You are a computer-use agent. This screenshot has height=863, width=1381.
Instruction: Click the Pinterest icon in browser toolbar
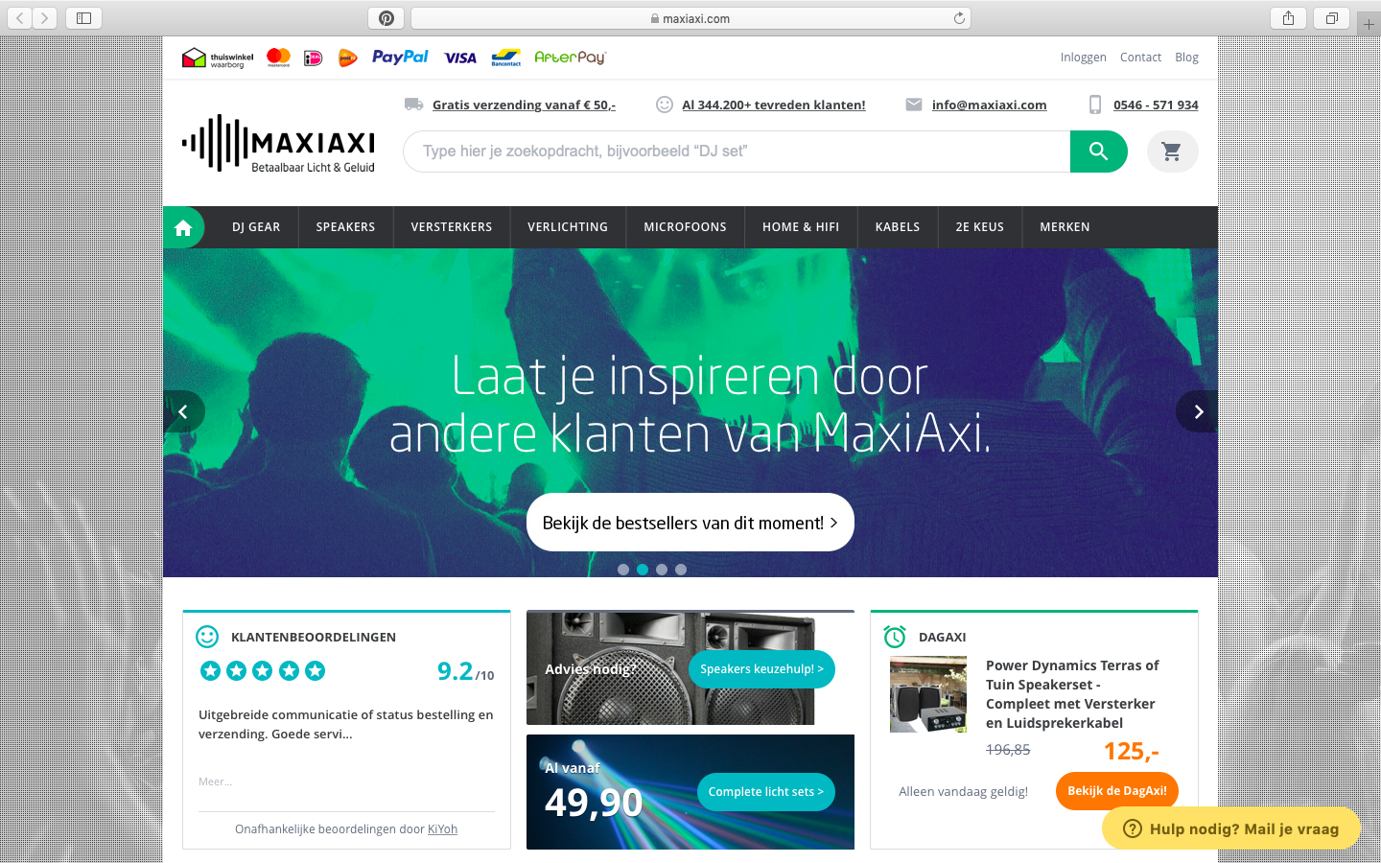[x=386, y=18]
